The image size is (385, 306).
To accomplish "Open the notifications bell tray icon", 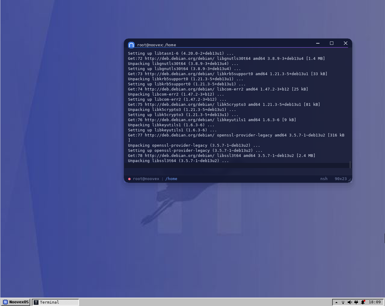I will click(x=363, y=302).
